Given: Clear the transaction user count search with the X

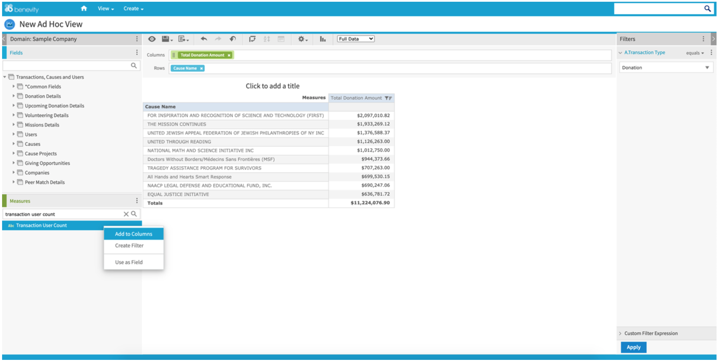Looking at the screenshot, I should pos(126,214).
